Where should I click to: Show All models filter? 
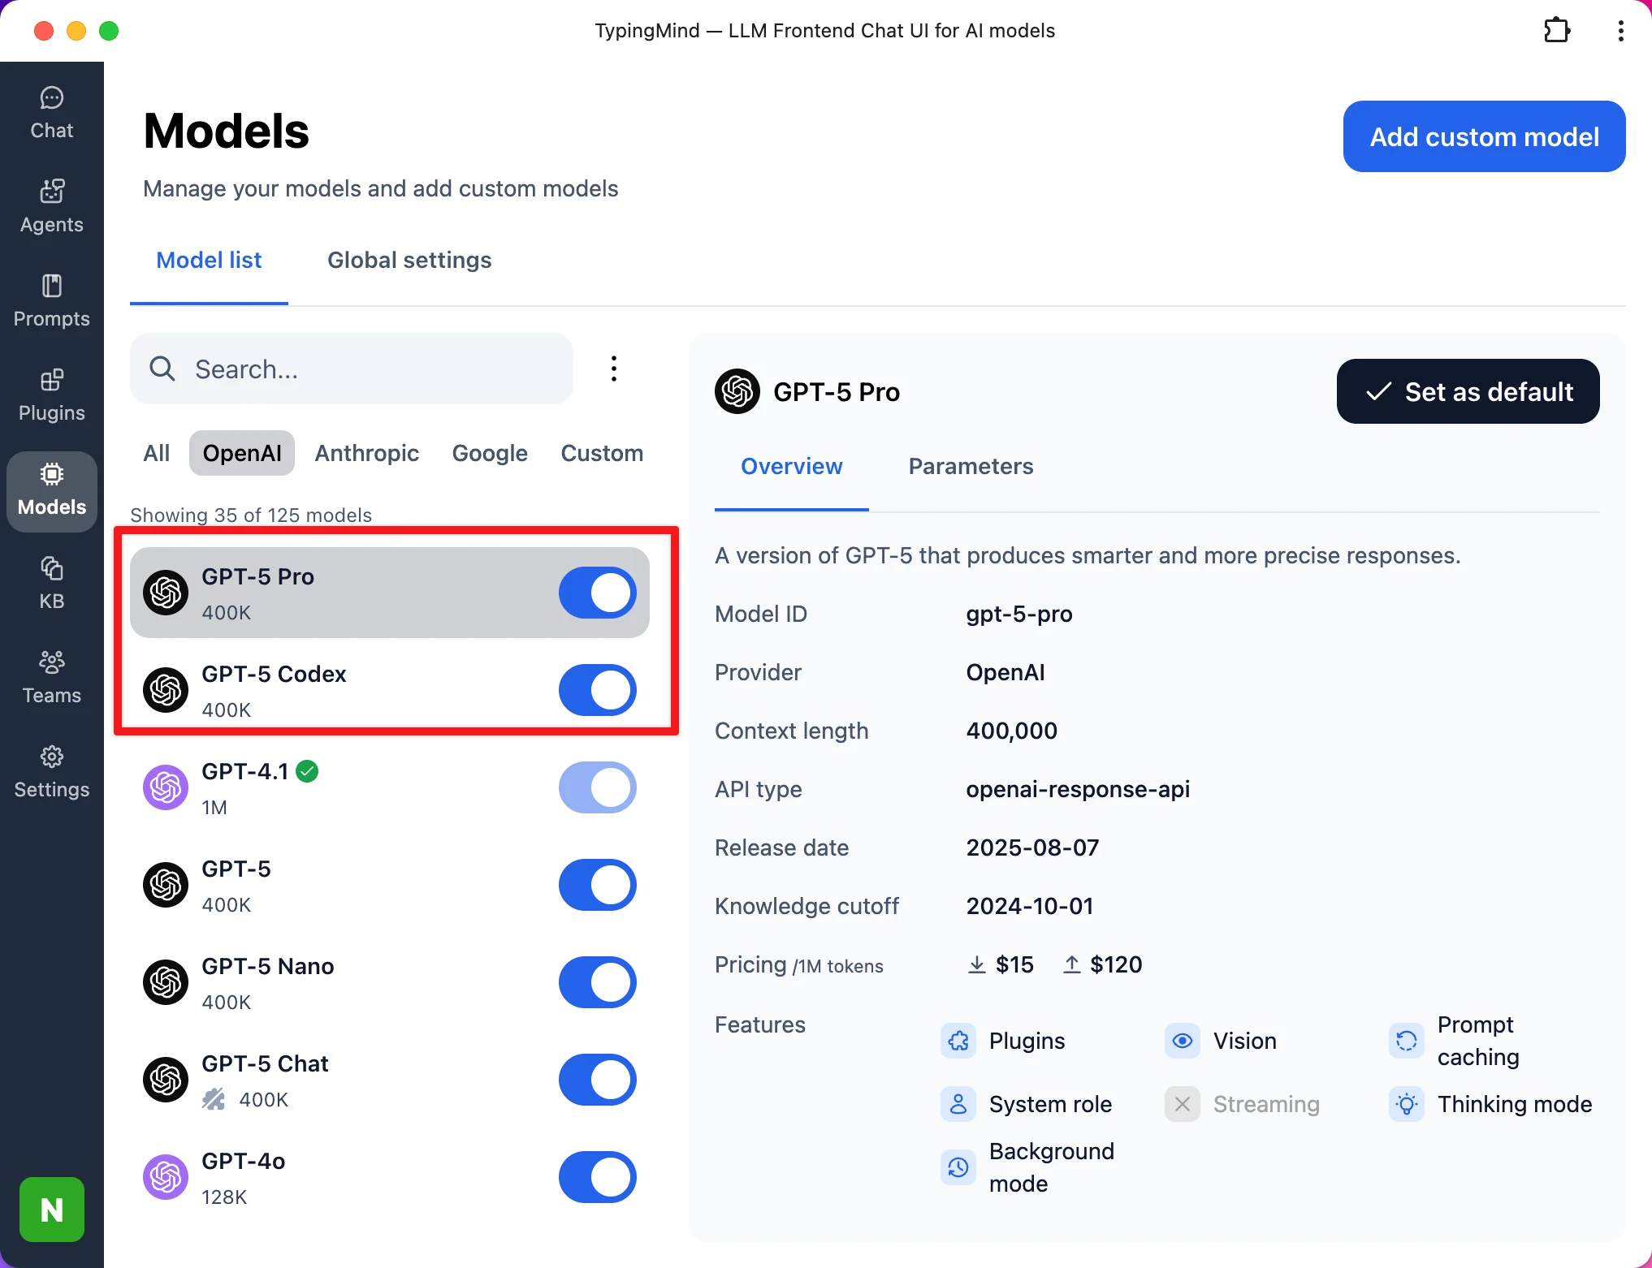[x=157, y=453]
